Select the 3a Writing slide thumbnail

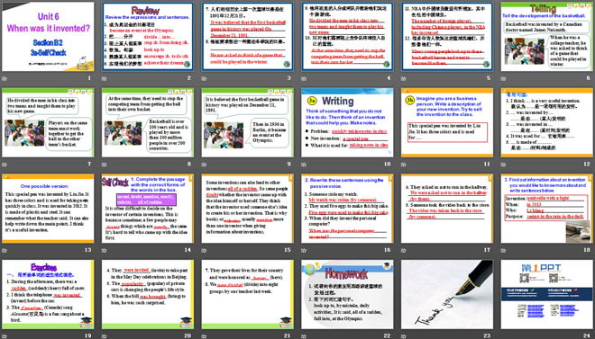(x=347, y=122)
